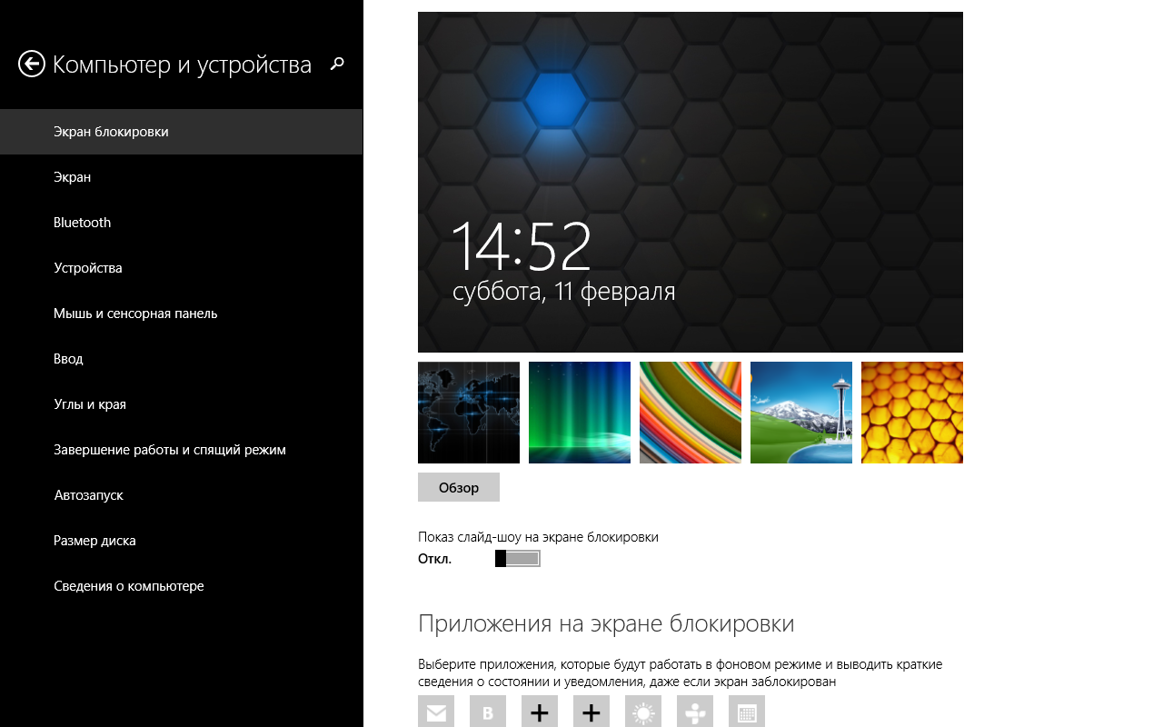Screen dimensions: 1163x727
Task: Click the 'Компьютер и устройства' page title
Action: pos(182,65)
